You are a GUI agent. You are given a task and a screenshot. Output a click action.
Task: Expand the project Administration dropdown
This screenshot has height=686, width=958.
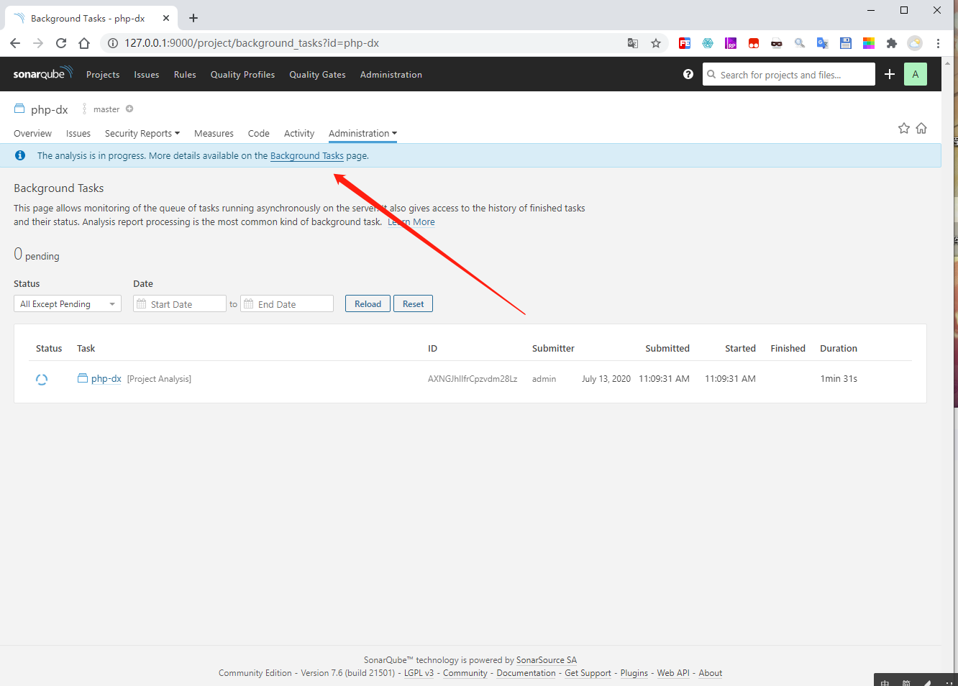[x=362, y=134]
